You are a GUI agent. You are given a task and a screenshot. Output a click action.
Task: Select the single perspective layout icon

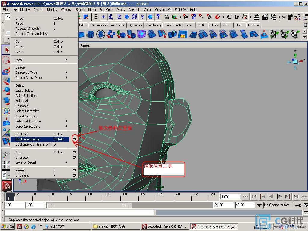coord(6,155)
